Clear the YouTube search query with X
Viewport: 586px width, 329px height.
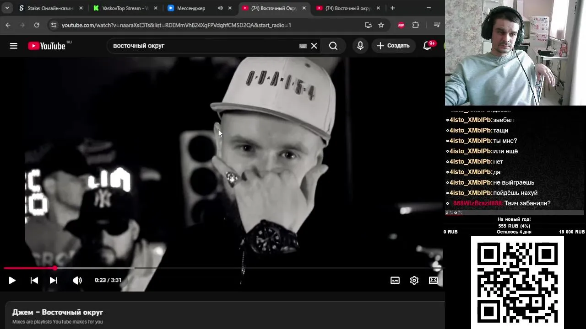click(x=314, y=46)
